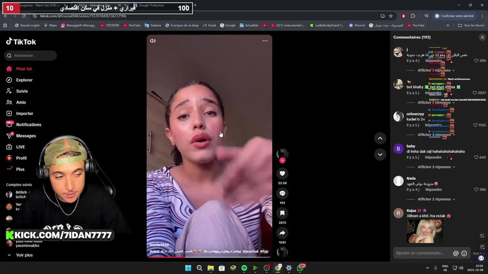Open taskbar search
This screenshot has width=488, height=274.
pyautogui.click(x=199, y=268)
